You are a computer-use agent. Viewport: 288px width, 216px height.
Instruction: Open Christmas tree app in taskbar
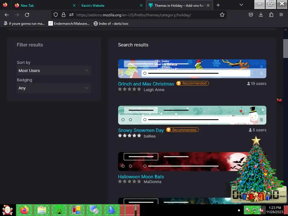tap(59, 210)
